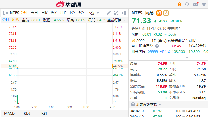
Task: Click the short selling 沽 badge
Action: 166,13
